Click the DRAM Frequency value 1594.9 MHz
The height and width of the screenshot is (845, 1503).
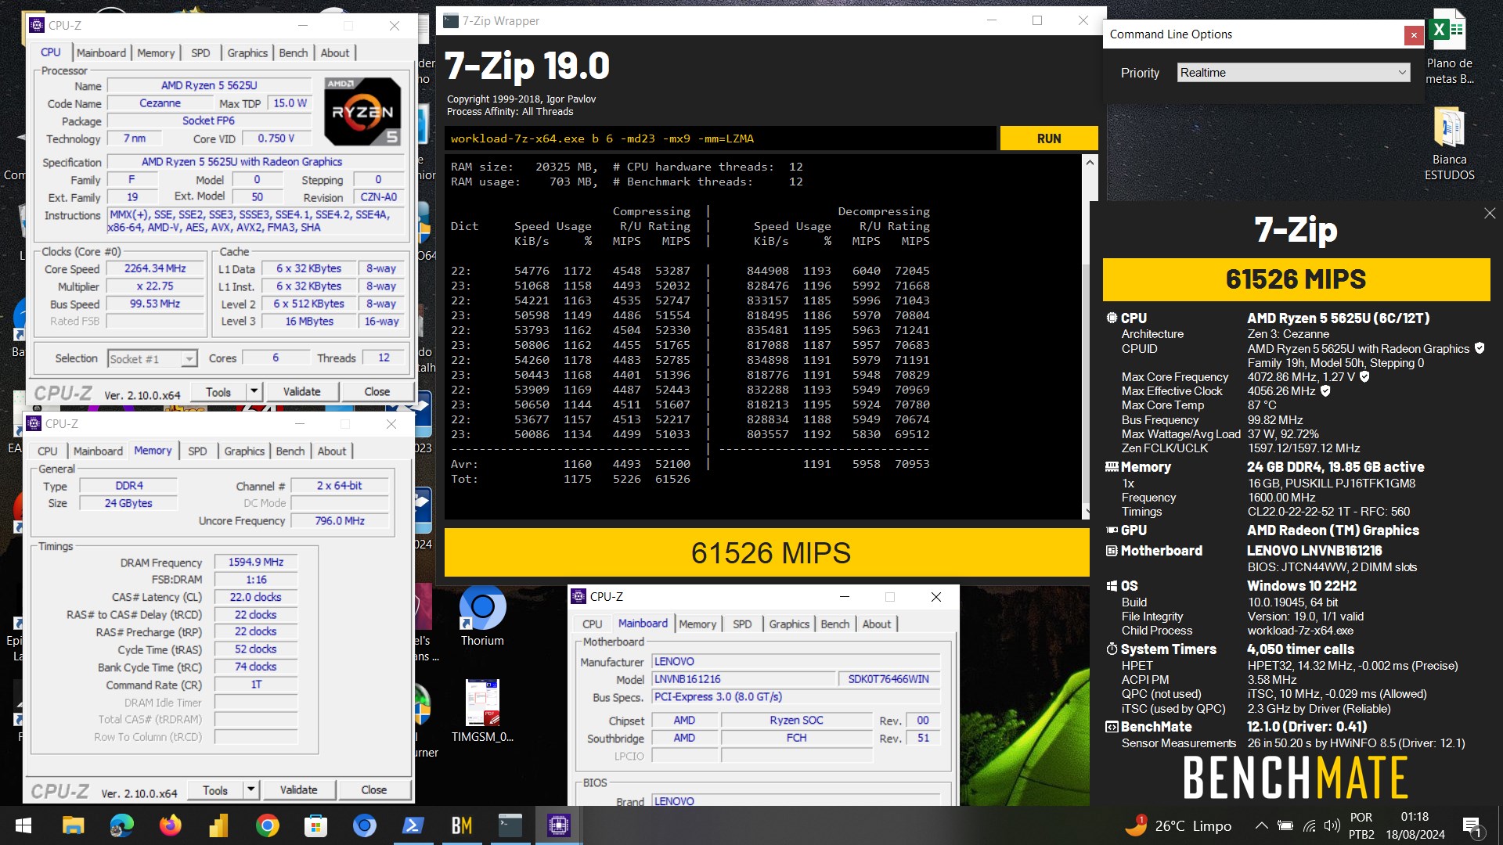[x=256, y=562]
